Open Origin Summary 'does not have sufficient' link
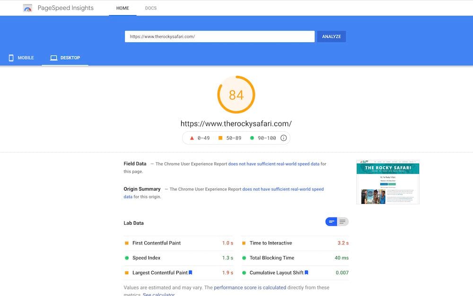This screenshot has width=473, height=296. point(283,189)
